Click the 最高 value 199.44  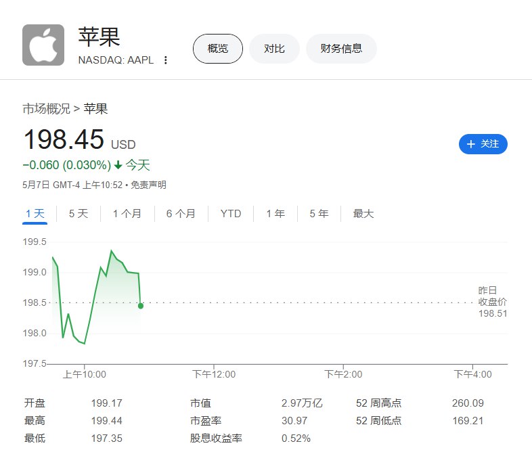tap(106, 420)
